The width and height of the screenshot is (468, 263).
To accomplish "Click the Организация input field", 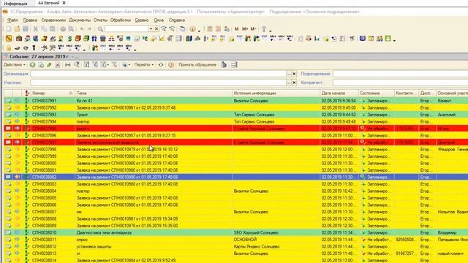I will pos(158,74).
